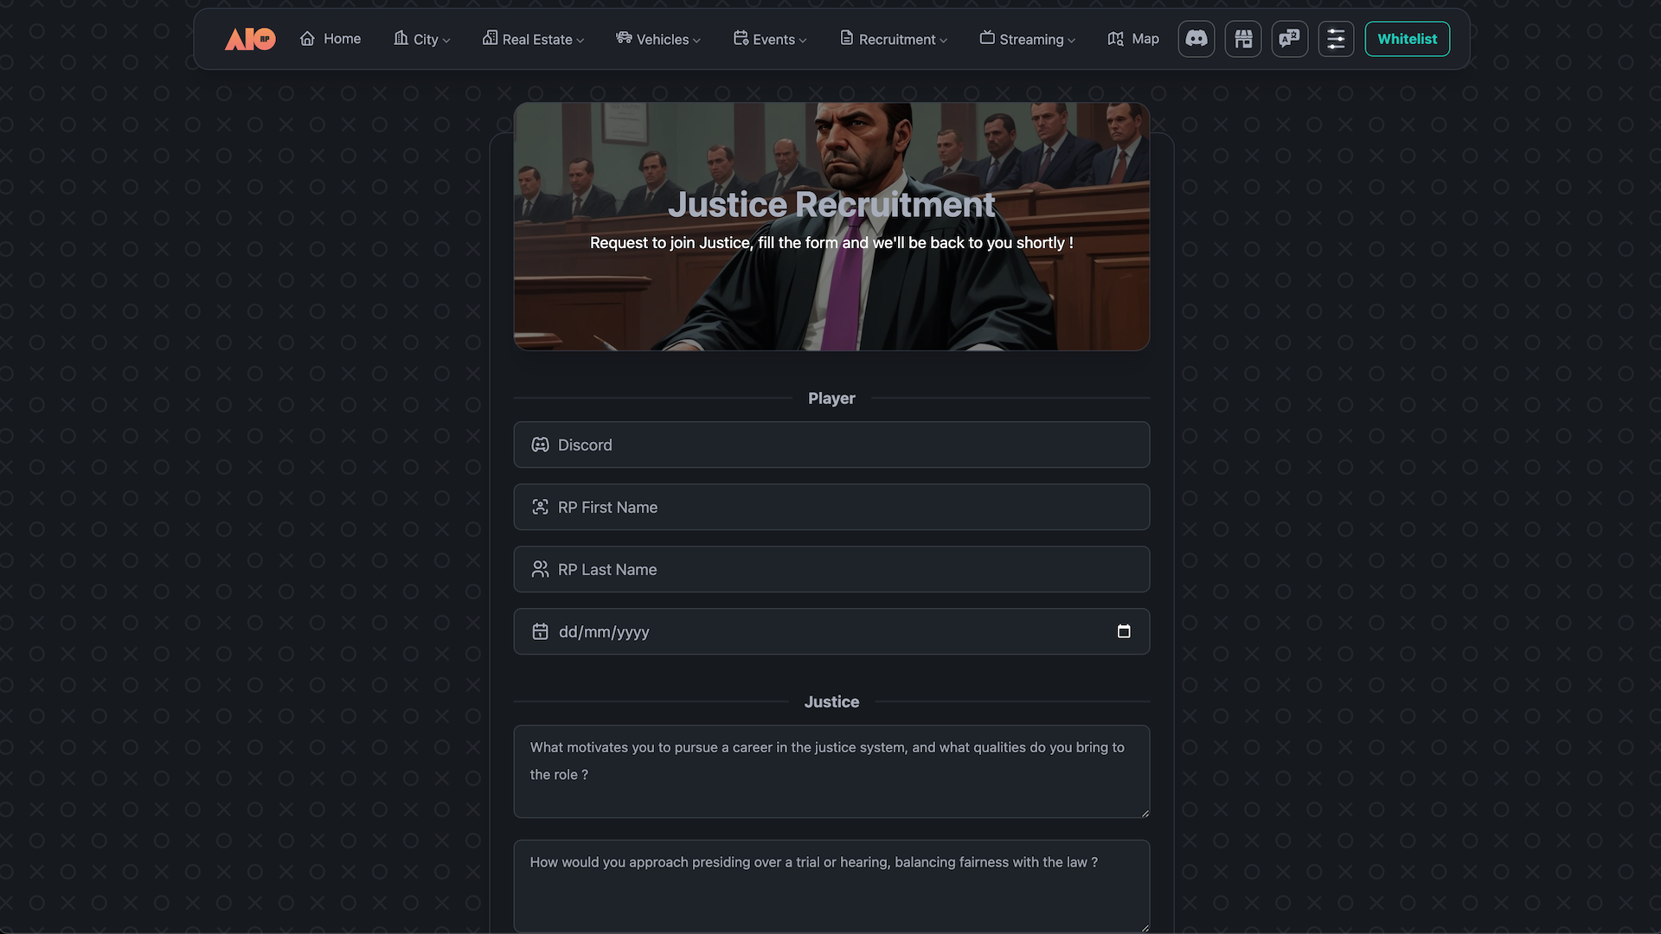Expand the Events dropdown
This screenshot has width=1661, height=934.
click(x=770, y=39)
